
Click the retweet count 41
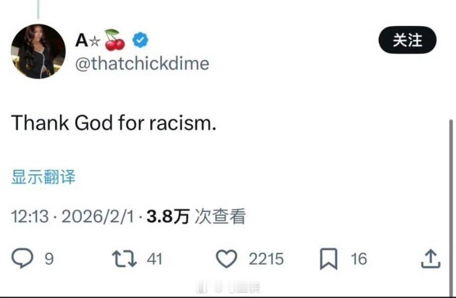[x=154, y=259]
